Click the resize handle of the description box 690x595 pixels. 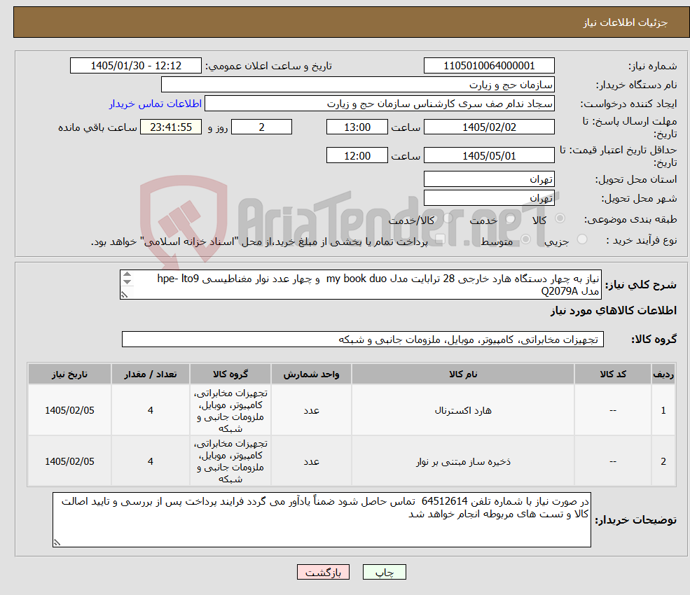[124, 295]
